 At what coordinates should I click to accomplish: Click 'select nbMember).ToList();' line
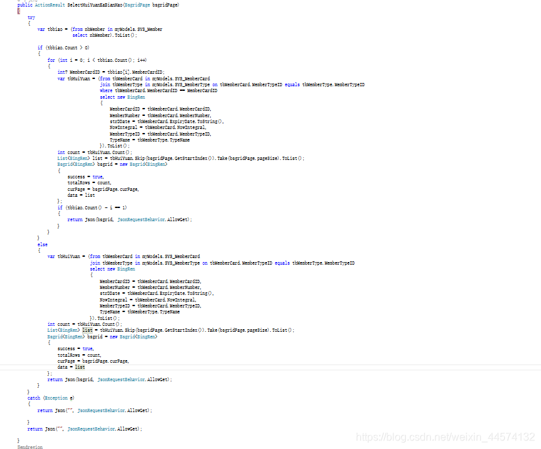(105, 36)
